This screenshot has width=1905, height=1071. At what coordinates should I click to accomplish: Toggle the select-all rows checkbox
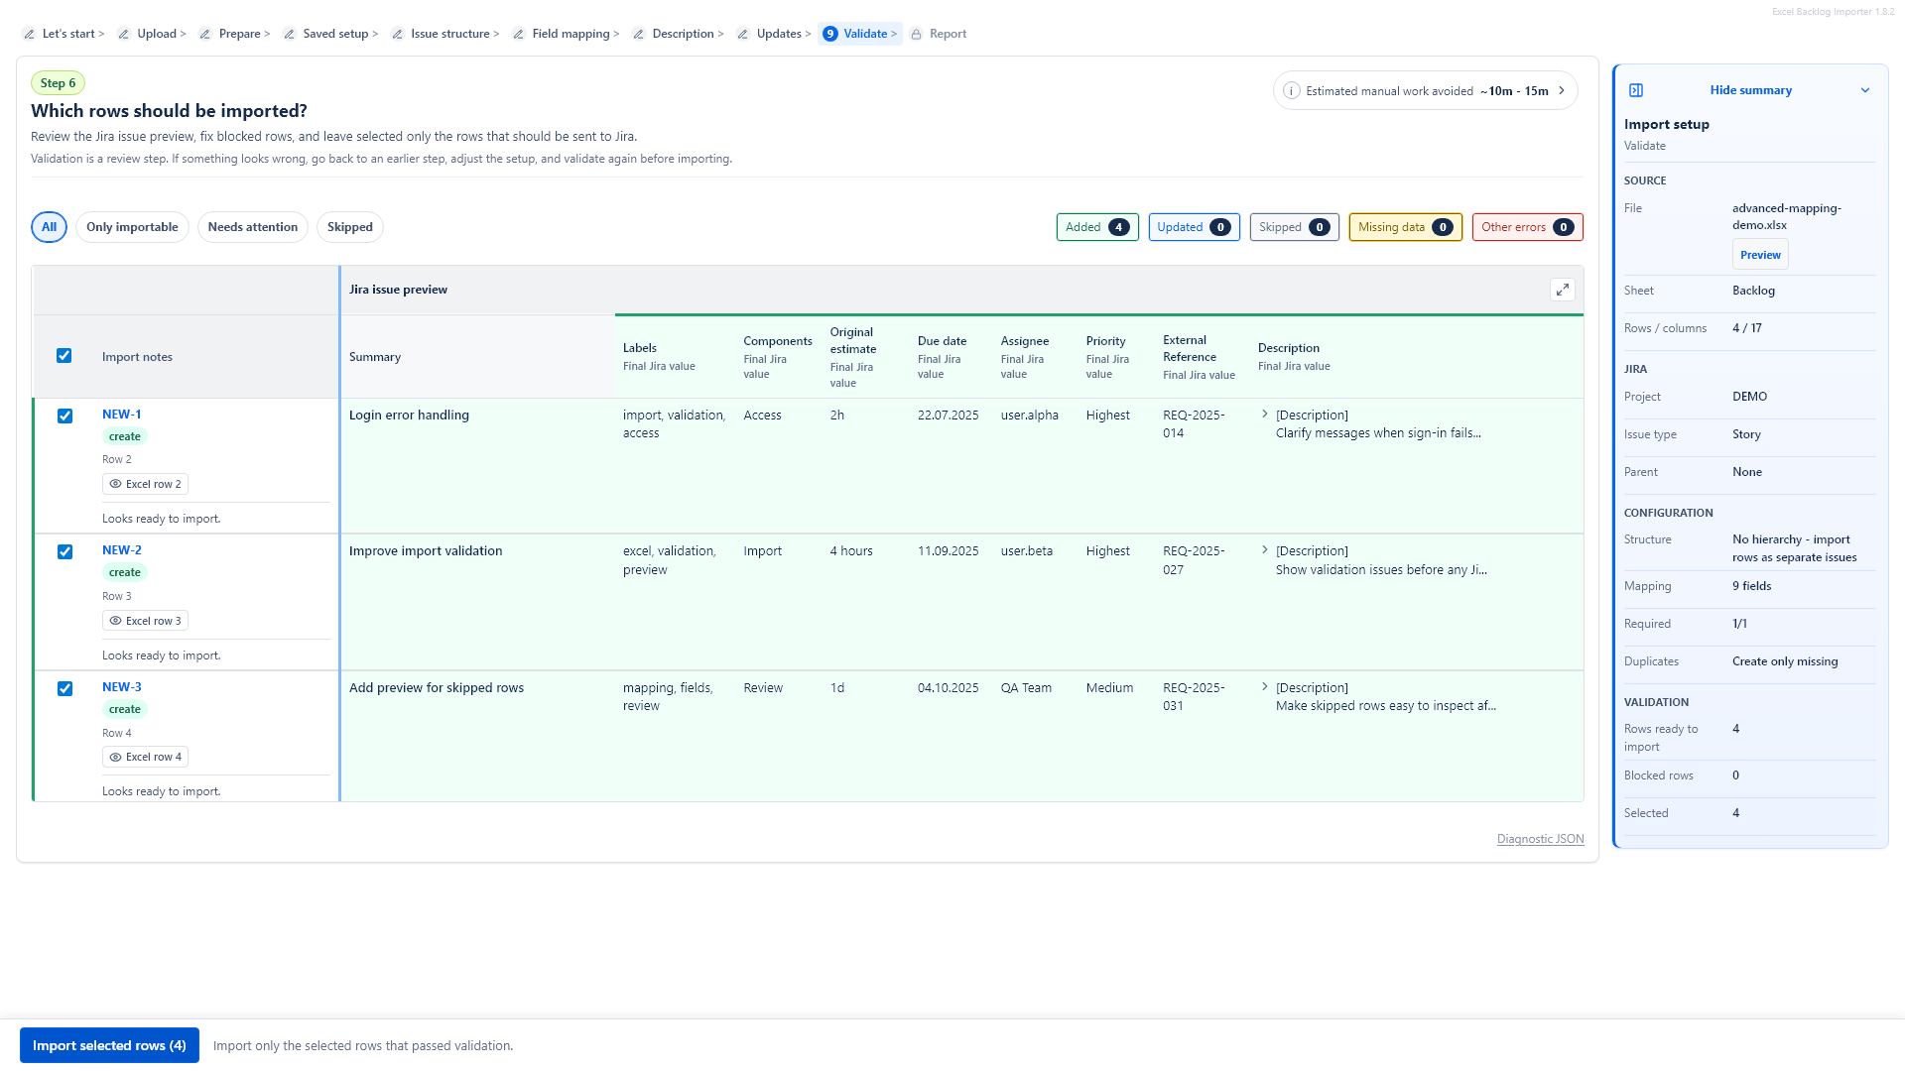point(63,356)
